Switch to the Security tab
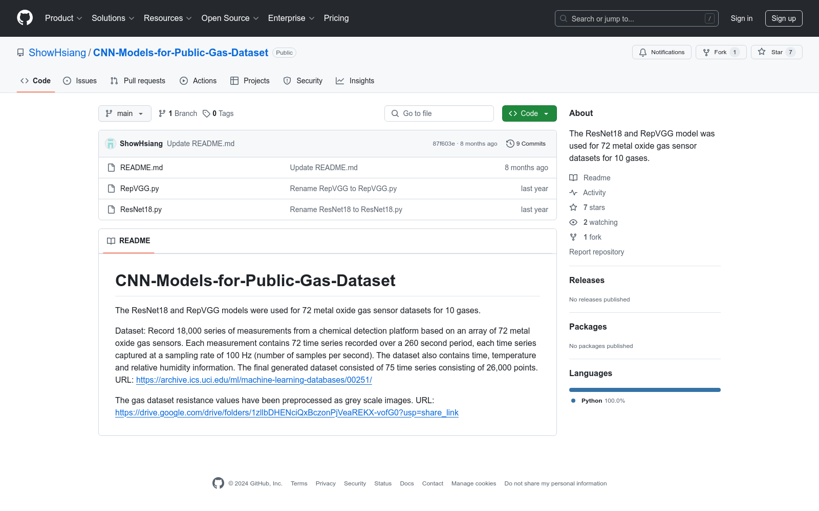Screen dimensions: 819x511 [303, 81]
